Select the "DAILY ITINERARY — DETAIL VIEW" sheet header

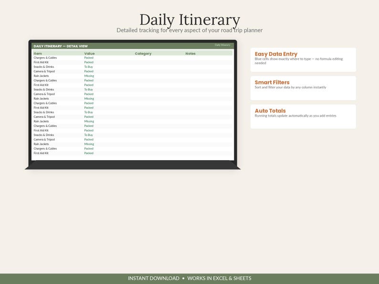tap(61, 46)
